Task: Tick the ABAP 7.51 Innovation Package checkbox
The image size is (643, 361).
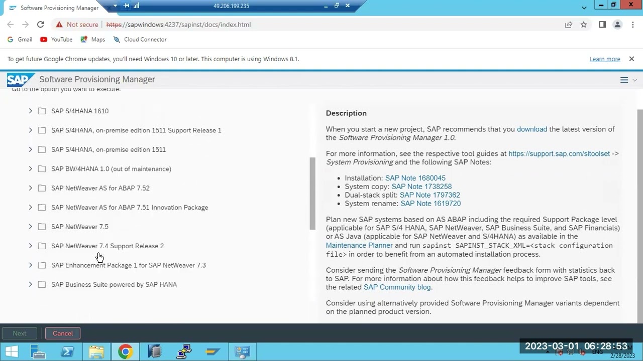Action: coord(42,208)
